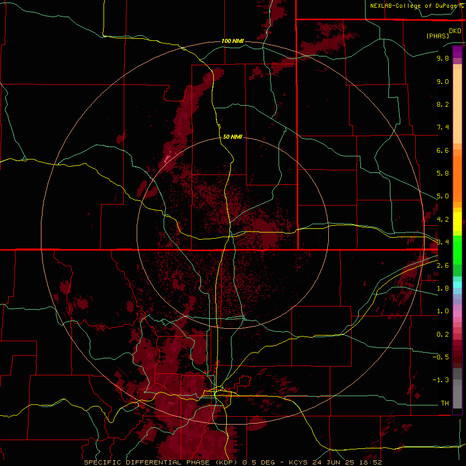Screen dimensions: 466x466
Task: Pick the bright green band of color scale
Action: (x=457, y=250)
